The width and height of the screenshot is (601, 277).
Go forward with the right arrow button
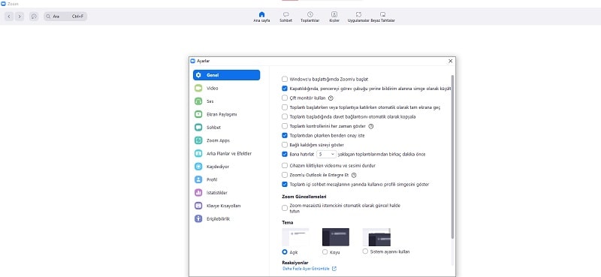[x=20, y=17]
